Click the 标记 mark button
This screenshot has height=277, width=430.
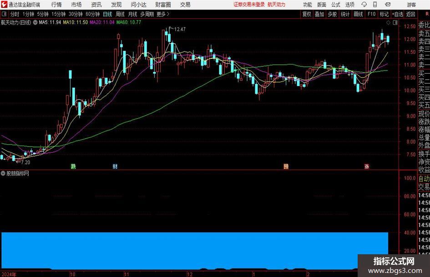384,14
